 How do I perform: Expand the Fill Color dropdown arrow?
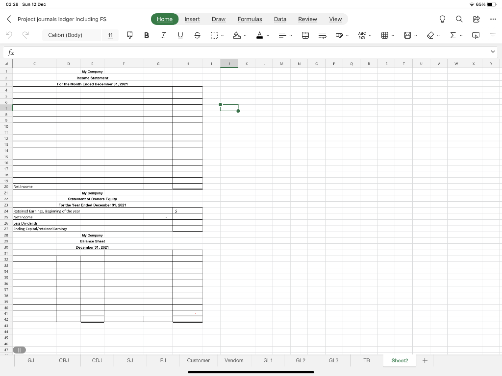[x=245, y=35]
